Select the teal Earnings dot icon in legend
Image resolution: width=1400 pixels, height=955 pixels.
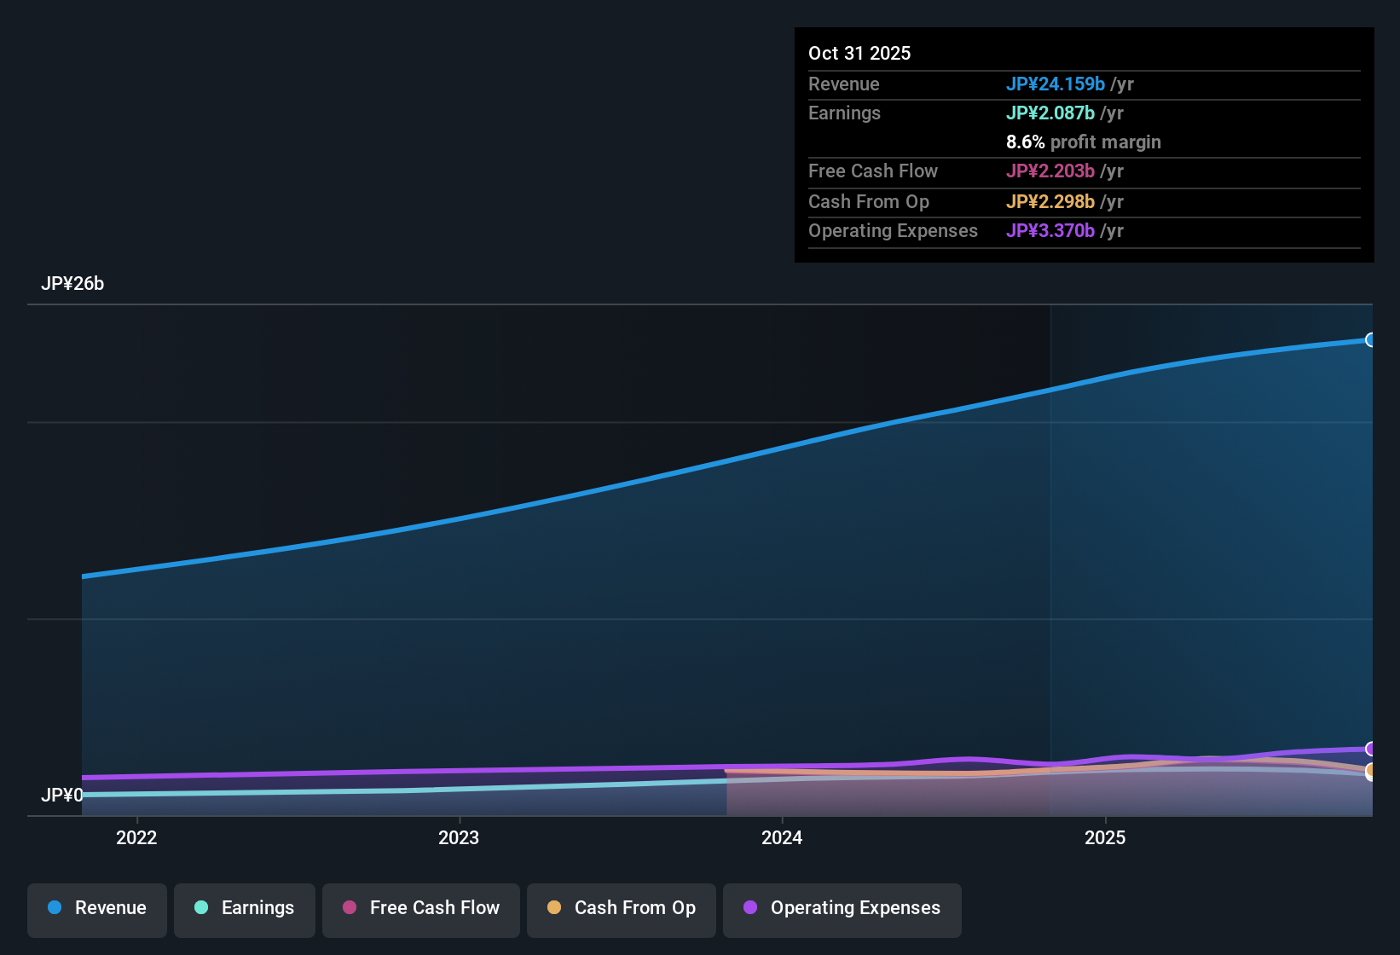tap(201, 908)
